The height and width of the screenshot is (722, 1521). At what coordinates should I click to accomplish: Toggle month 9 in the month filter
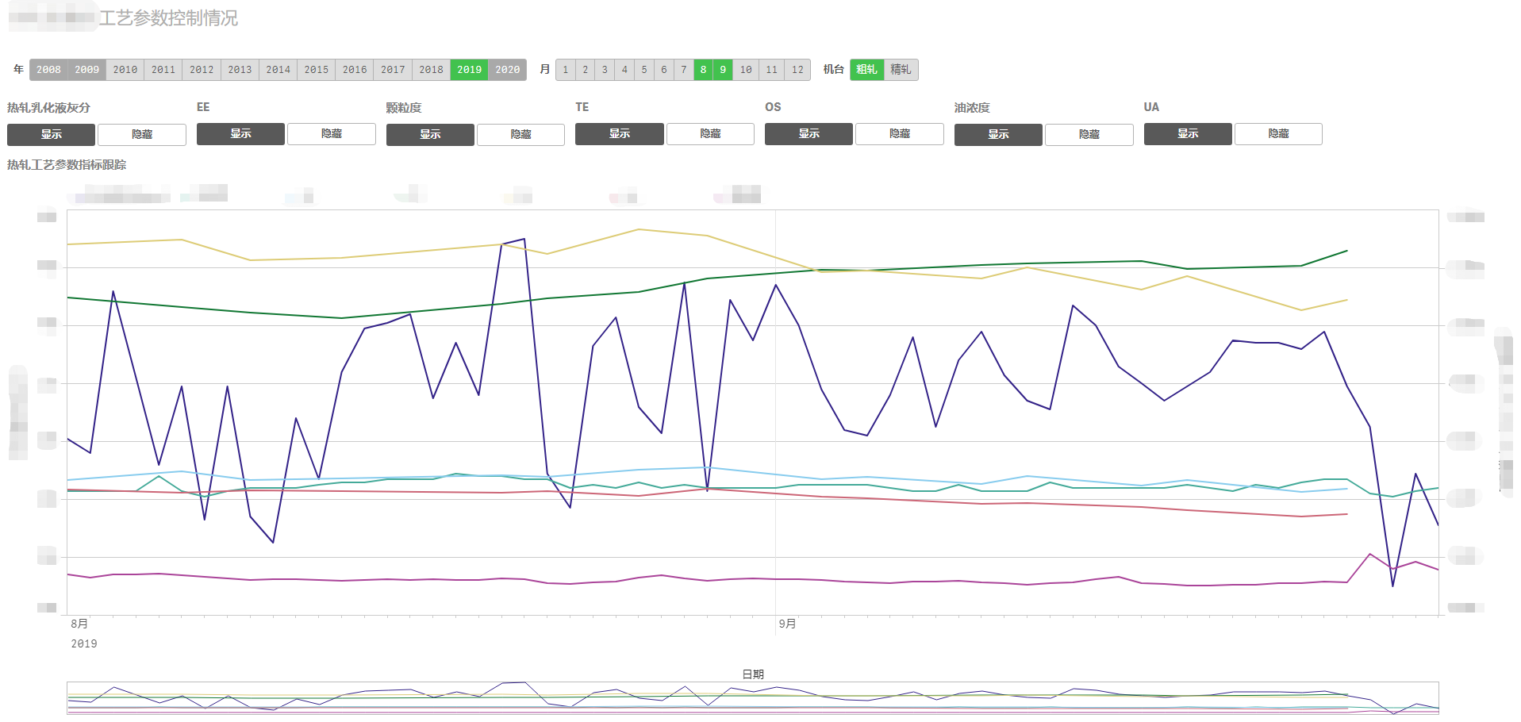[x=723, y=70]
